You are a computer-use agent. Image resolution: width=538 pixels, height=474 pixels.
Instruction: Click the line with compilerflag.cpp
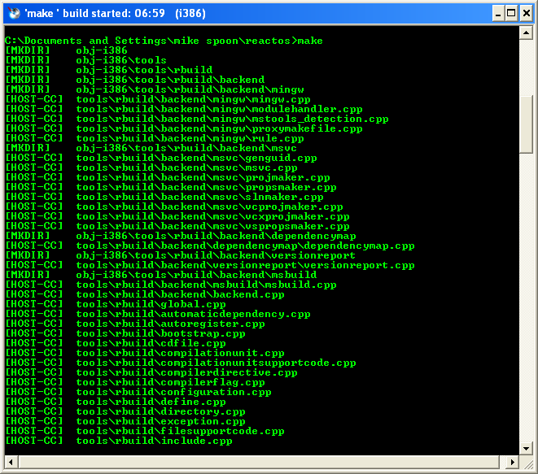[x=135, y=382]
